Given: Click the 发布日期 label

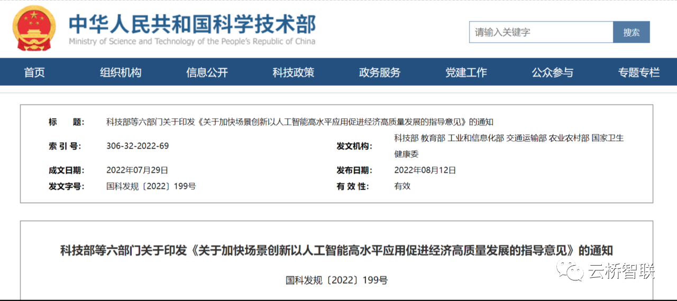Looking at the screenshot, I should pos(354,170).
